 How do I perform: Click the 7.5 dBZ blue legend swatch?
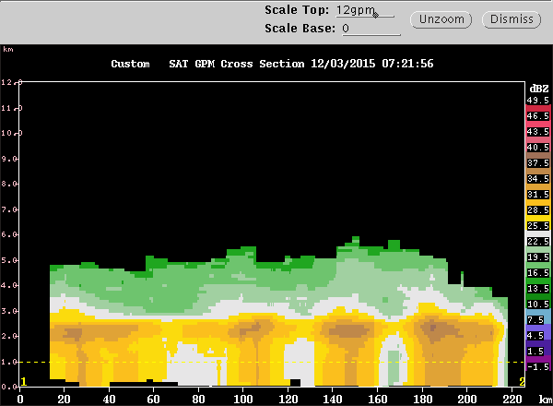click(x=537, y=320)
